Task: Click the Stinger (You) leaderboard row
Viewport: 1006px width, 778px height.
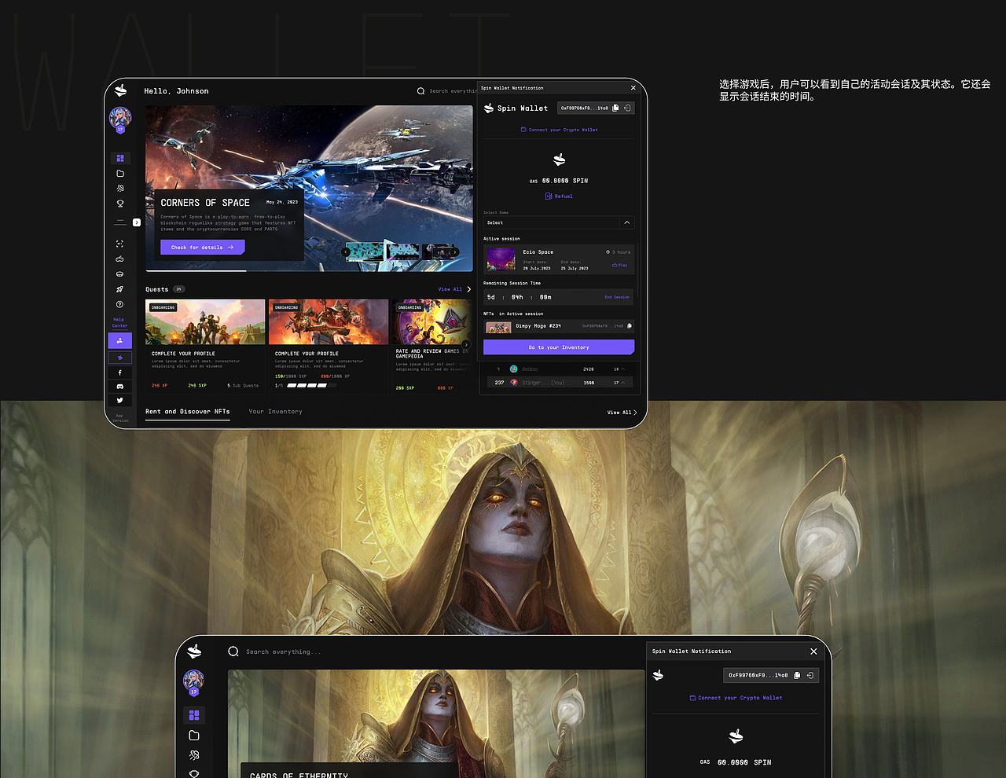Action: tap(559, 383)
